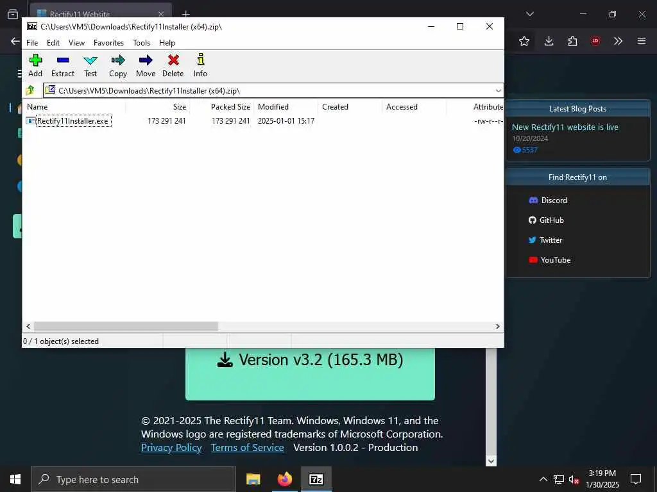The height and width of the screenshot is (492, 657).
Task: Open 7-Zip View menu
Action: [x=77, y=43]
